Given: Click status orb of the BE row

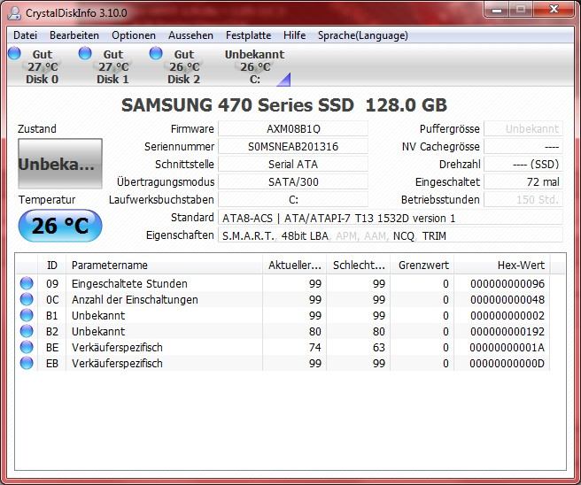Looking at the screenshot, I should point(27,347).
